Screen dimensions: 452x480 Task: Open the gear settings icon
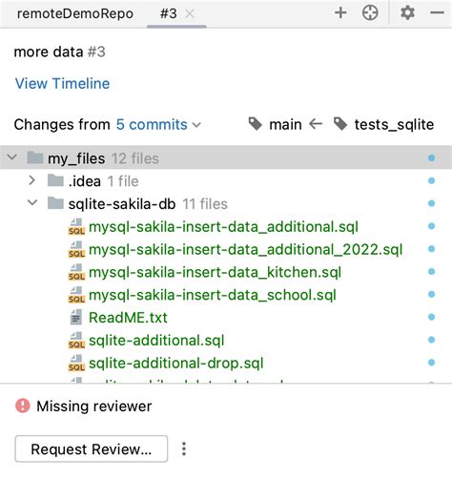[407, 13]
